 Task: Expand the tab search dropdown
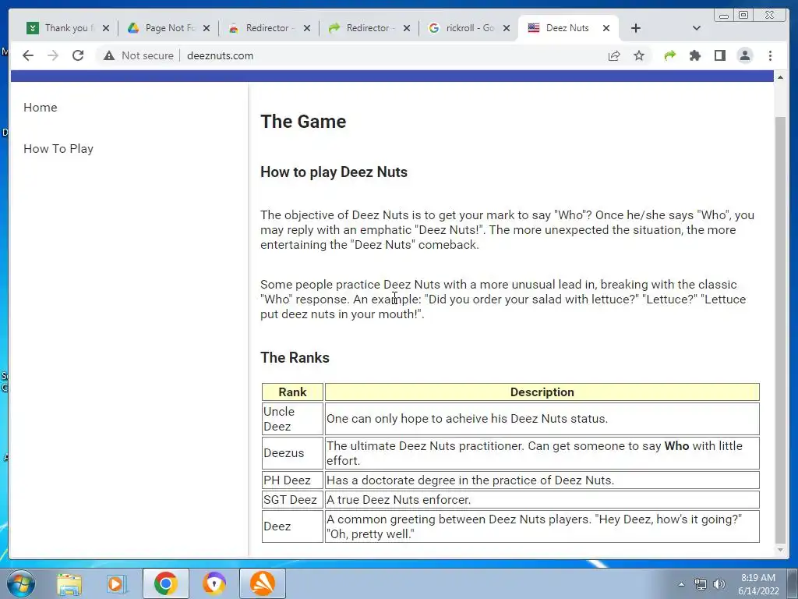(x=697, y=28)
